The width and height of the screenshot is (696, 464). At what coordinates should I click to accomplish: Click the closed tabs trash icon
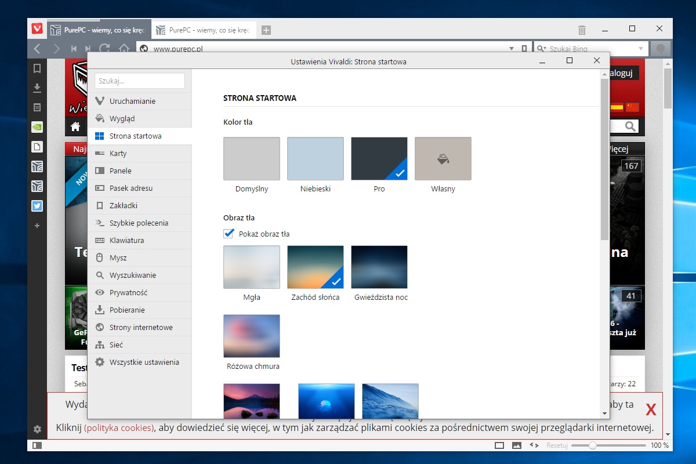tap(582, 30)
